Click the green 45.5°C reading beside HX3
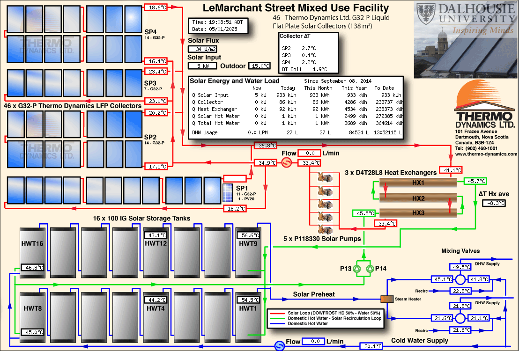The height and width of the screenshot is (351, 519). point(364,213)
